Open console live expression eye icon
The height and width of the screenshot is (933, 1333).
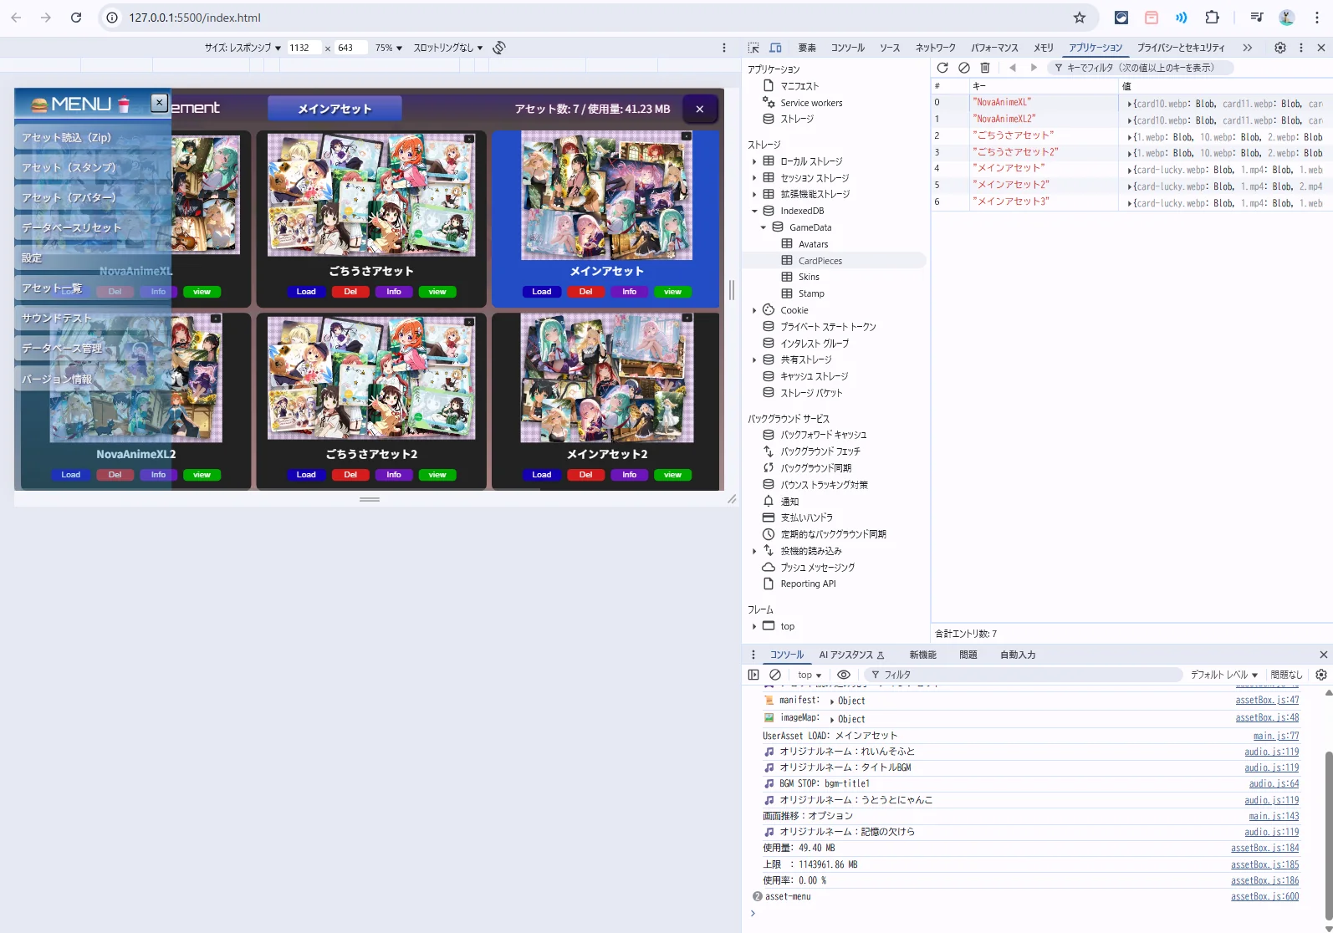pos(844,675)
